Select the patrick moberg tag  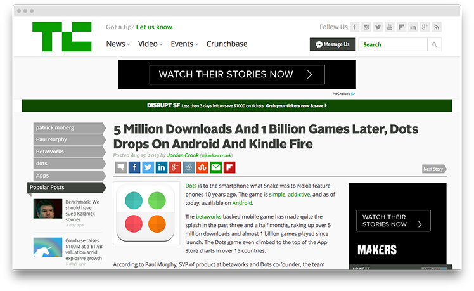[70, 127]
